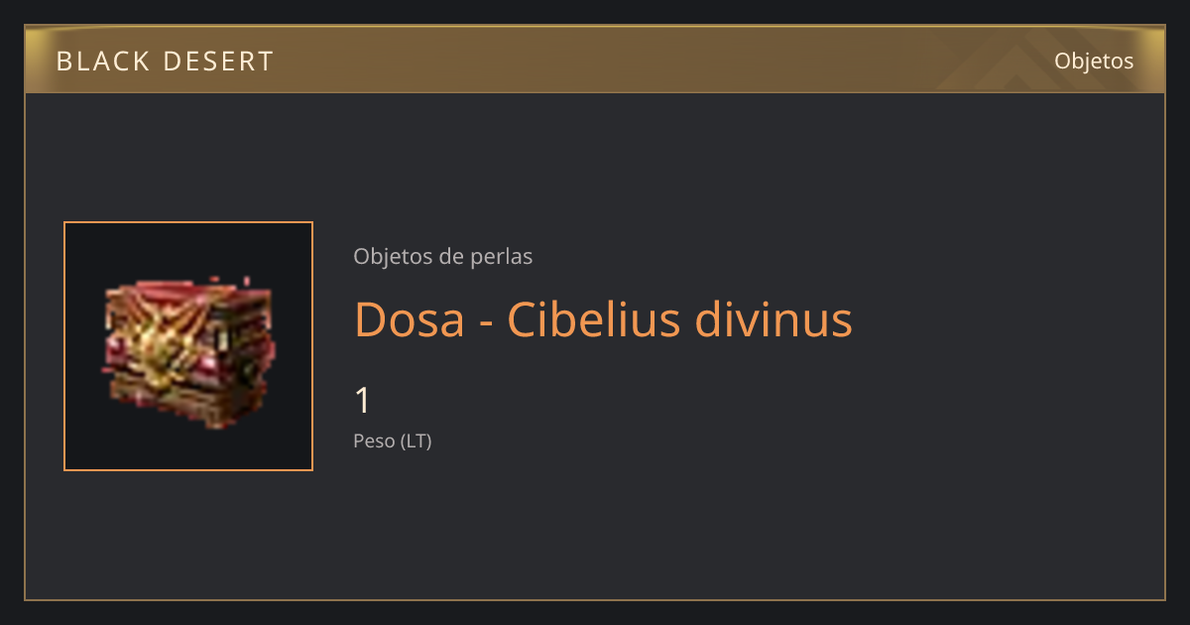
Task: Click the gold header banner background
Action: pyautogui.click(x=595, y=60)
